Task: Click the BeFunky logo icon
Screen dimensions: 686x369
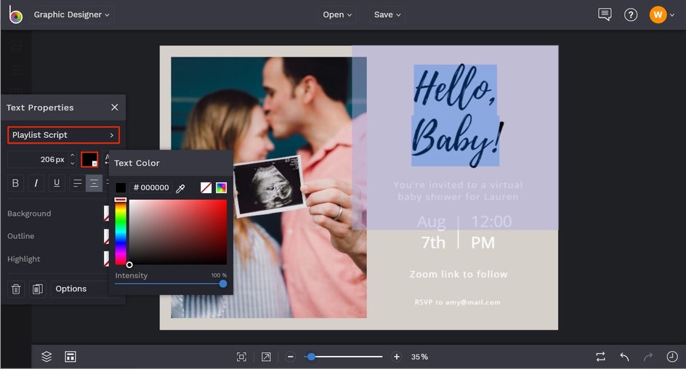Action: click(15, 15)
